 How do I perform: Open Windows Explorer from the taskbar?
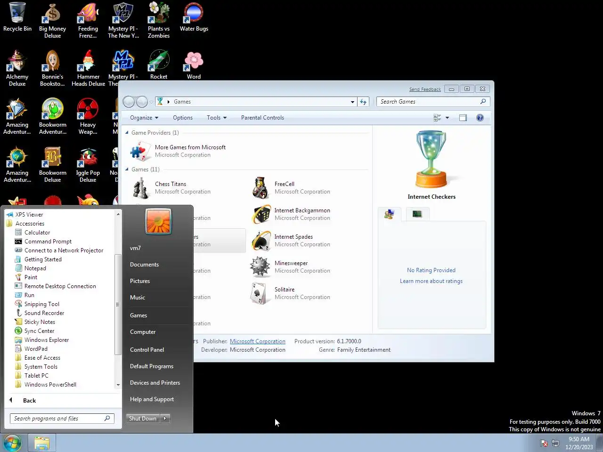[x=42, y=443]
